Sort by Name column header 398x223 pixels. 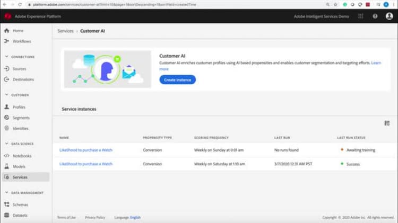(x=64, y=138)
